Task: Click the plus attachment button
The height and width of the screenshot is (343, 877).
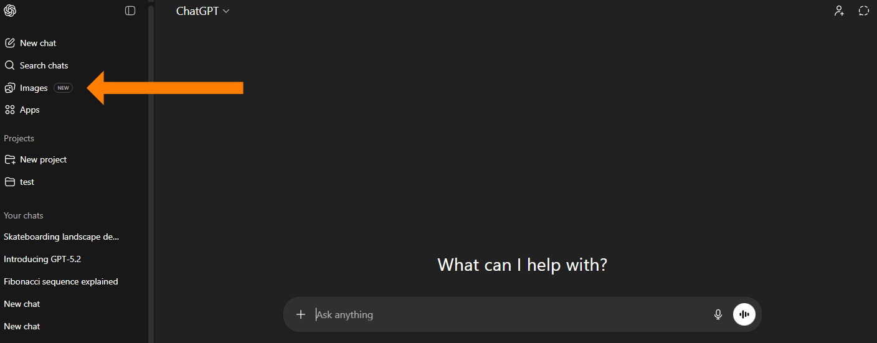Action: pos(301,314)
